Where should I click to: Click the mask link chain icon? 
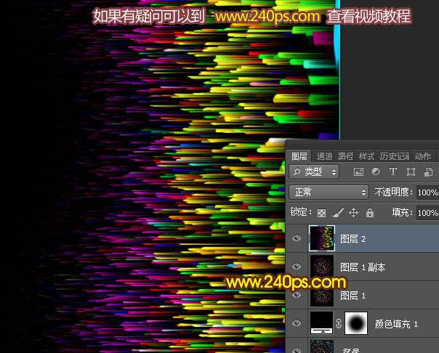339,323
